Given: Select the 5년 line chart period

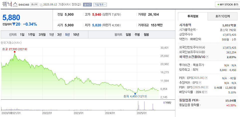Looking at the screenshot, I should coord(67,35).
